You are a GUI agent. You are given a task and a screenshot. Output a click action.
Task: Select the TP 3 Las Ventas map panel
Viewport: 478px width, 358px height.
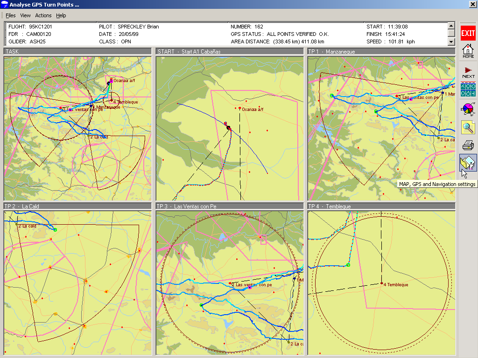(x=230, y=283)
